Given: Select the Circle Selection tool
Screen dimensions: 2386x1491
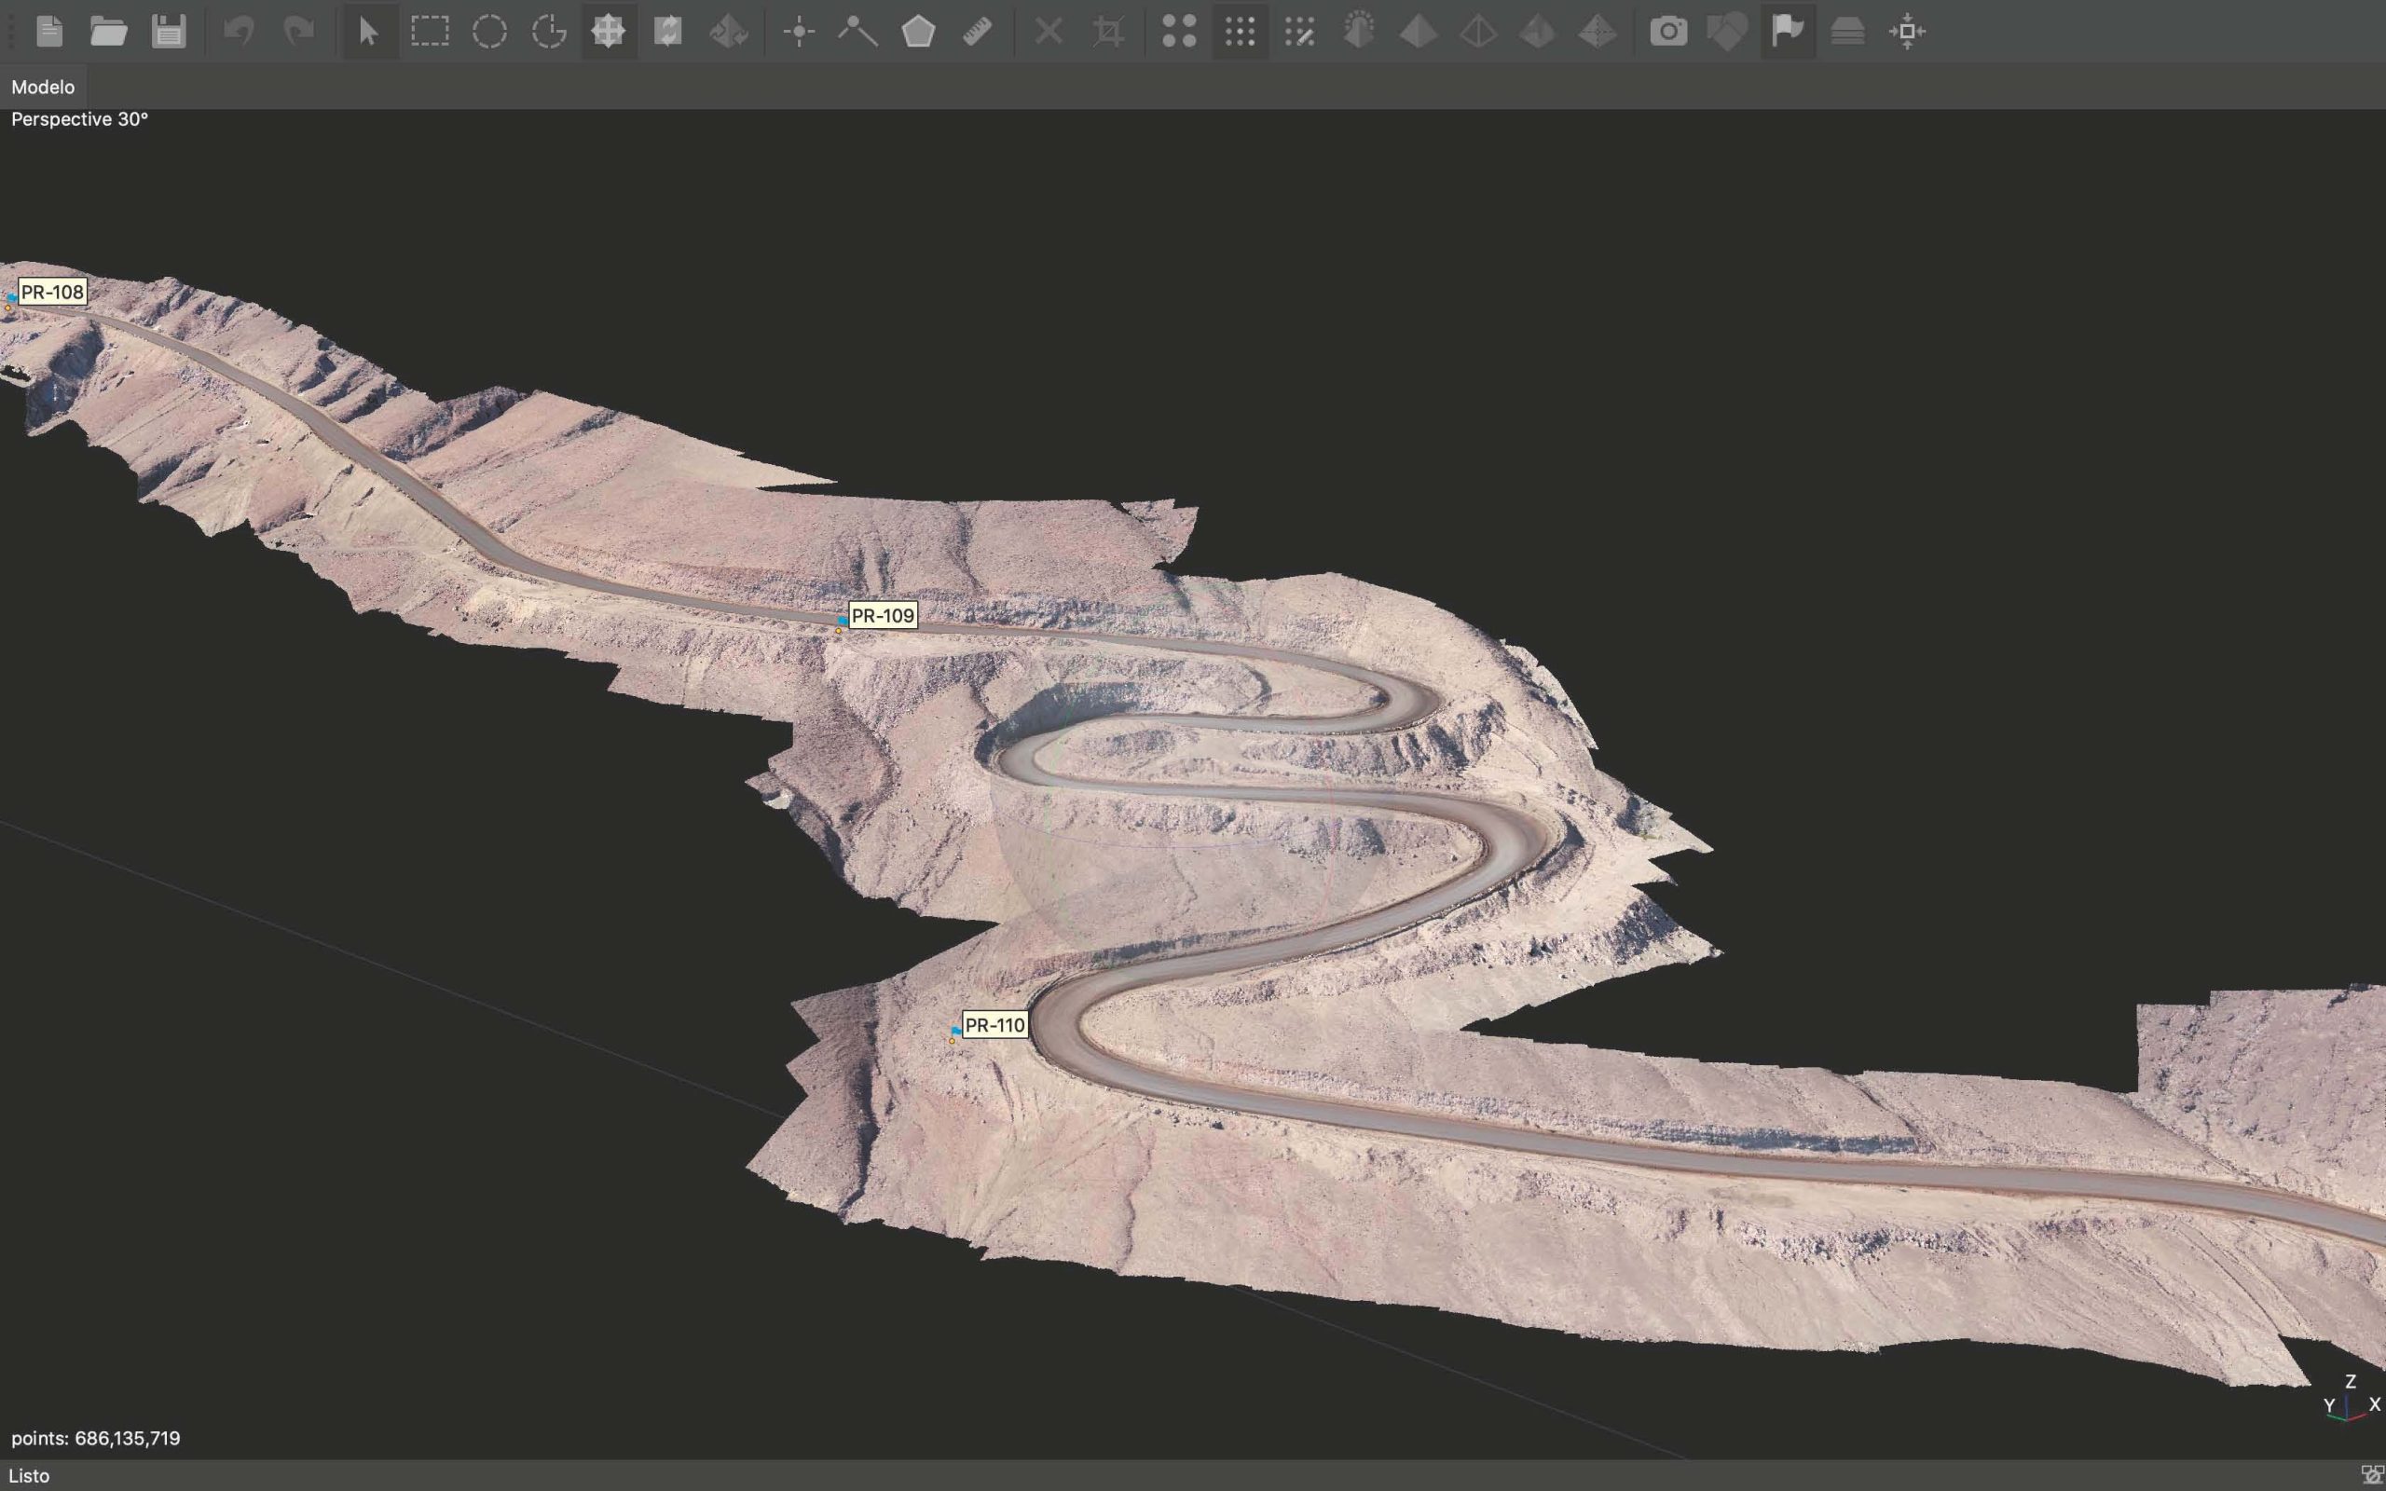Looking at the screenshot, I should point(489,32).
